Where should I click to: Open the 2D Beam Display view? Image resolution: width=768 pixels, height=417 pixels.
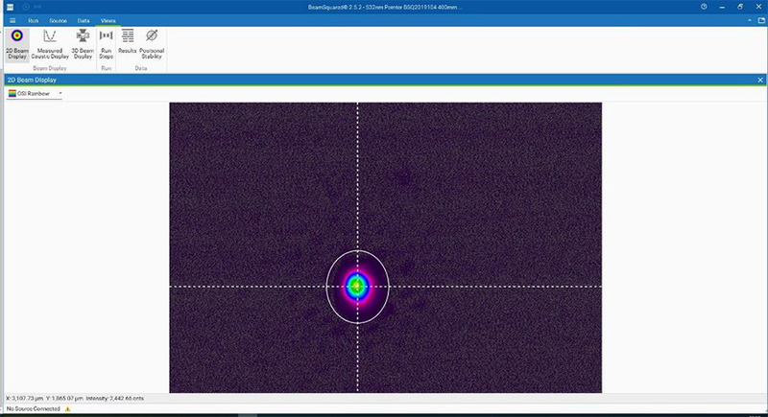click(x=16, y=45)
